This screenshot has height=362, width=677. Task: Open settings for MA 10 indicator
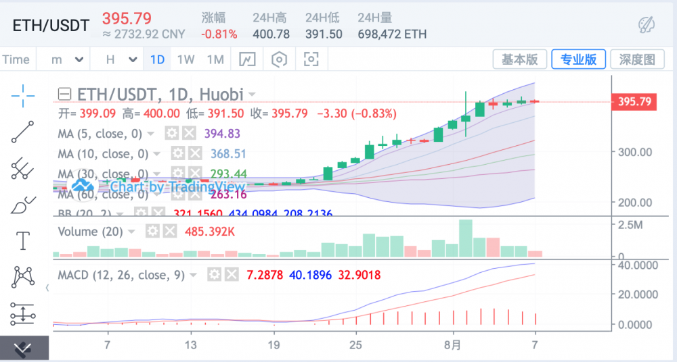tap(178, 153)
